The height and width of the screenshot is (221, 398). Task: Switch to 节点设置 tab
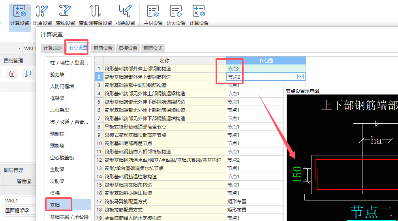[78, 48]
